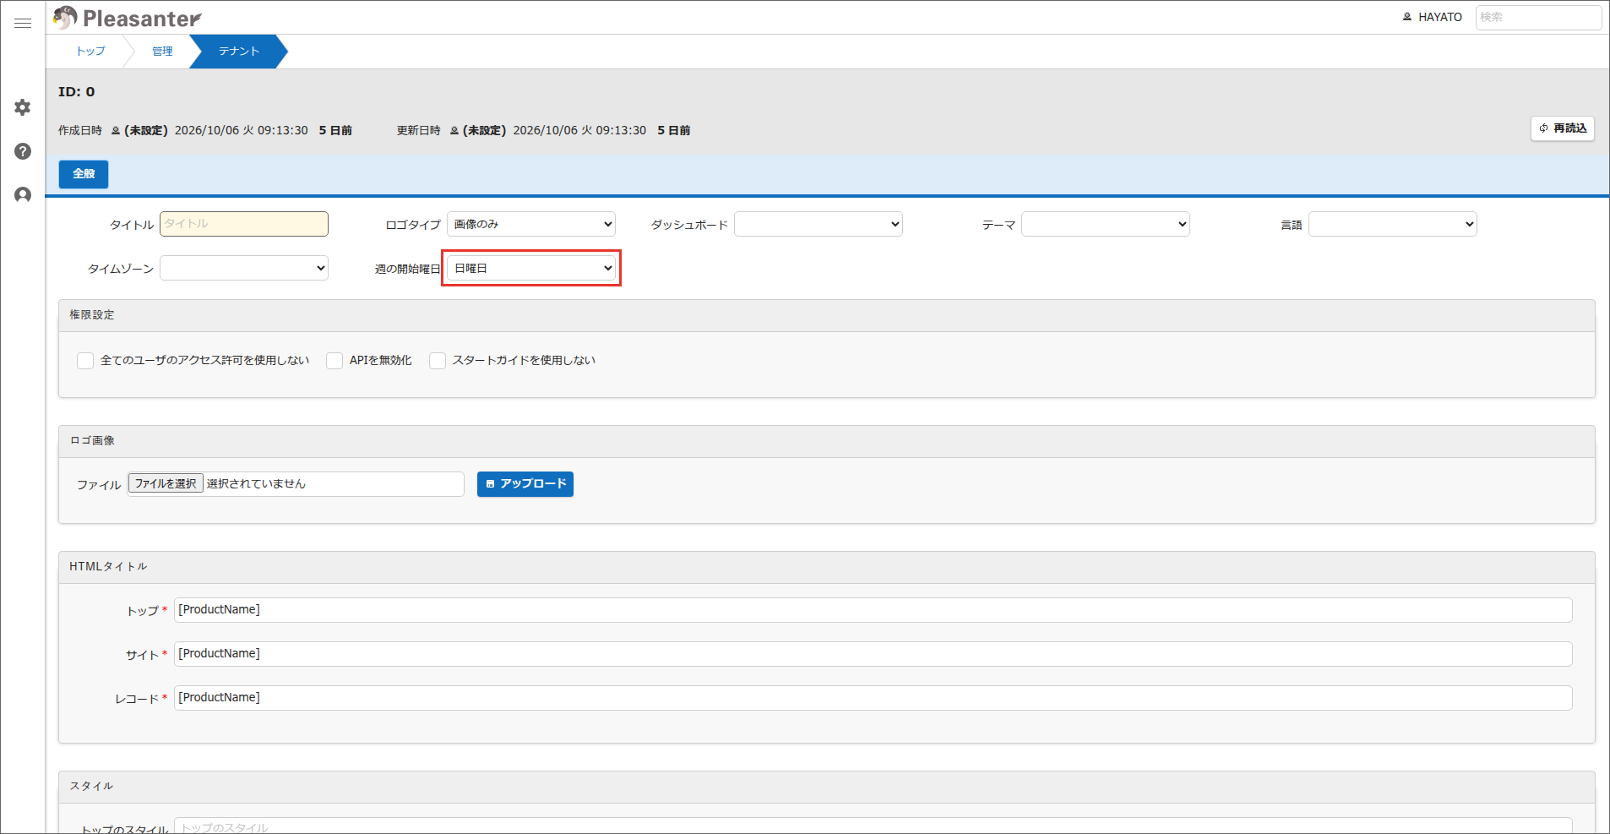The image size is (1610, 834).
Task: Click the settings gear icon in sidebar
Action: click(x=23, y=107)
